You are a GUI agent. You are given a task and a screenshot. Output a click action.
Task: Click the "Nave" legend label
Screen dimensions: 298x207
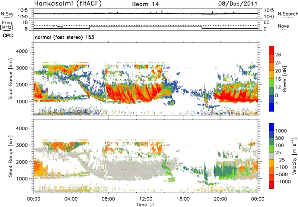point(283,26)
